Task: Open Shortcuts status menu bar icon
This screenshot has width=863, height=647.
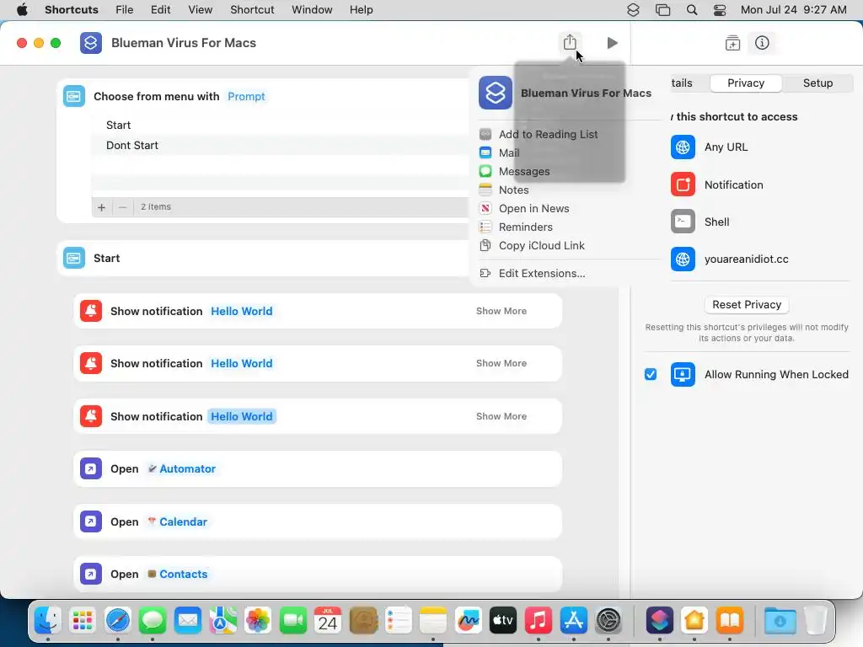Action: coord(634,10)
